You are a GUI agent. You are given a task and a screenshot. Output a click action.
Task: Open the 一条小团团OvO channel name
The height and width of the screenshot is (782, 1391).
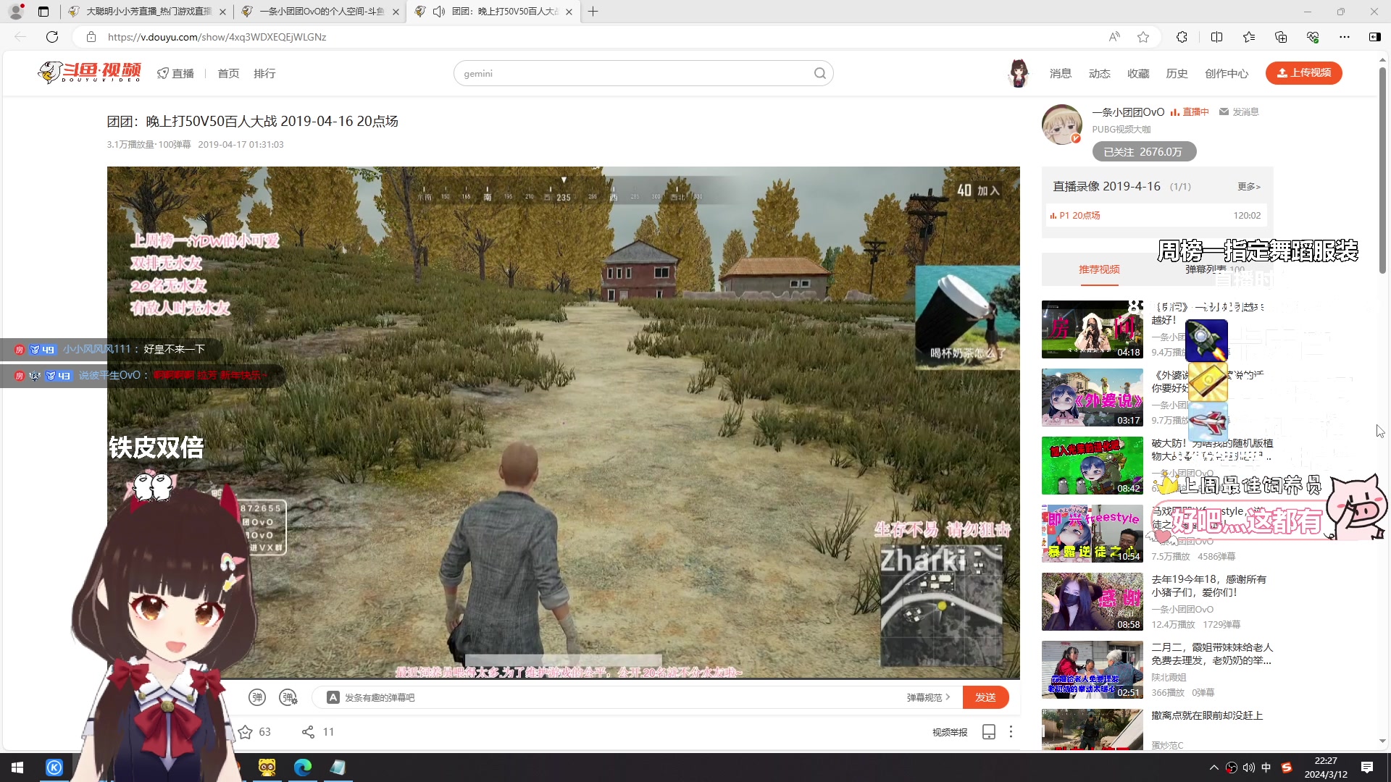point(1128,112)
